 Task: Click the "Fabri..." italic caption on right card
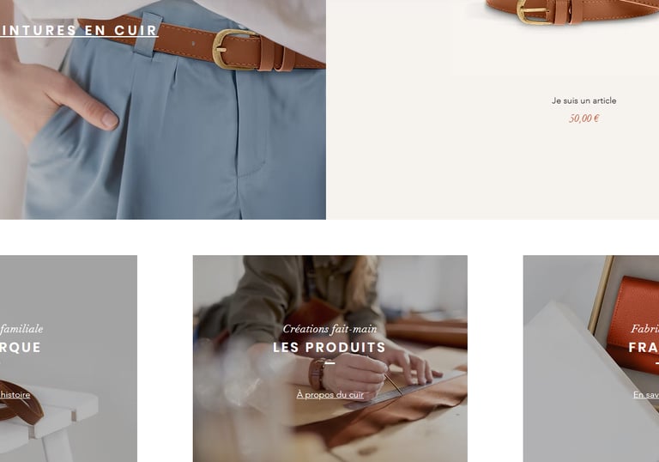pyautogui.click(x=644, y=329)
